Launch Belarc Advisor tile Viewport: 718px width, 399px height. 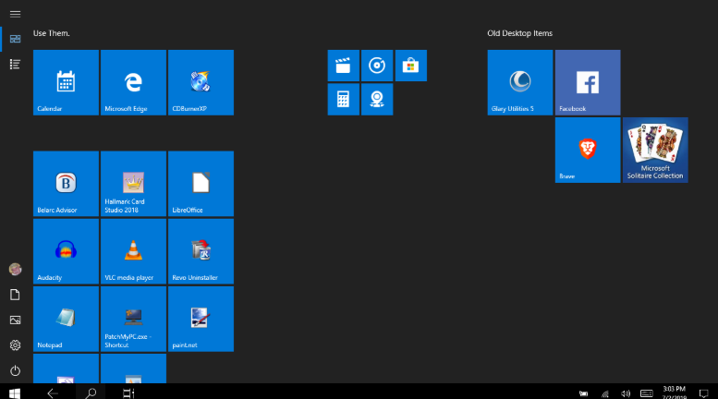point(66,184)
